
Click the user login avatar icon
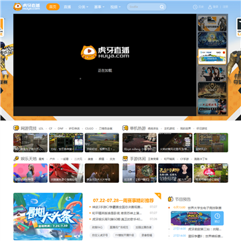[210, 7]
